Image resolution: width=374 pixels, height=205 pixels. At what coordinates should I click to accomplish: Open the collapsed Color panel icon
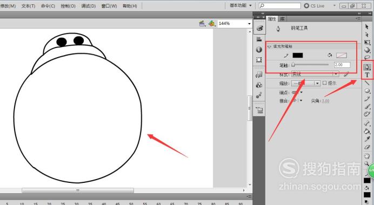pyautogui.click(x=259, y=29)
